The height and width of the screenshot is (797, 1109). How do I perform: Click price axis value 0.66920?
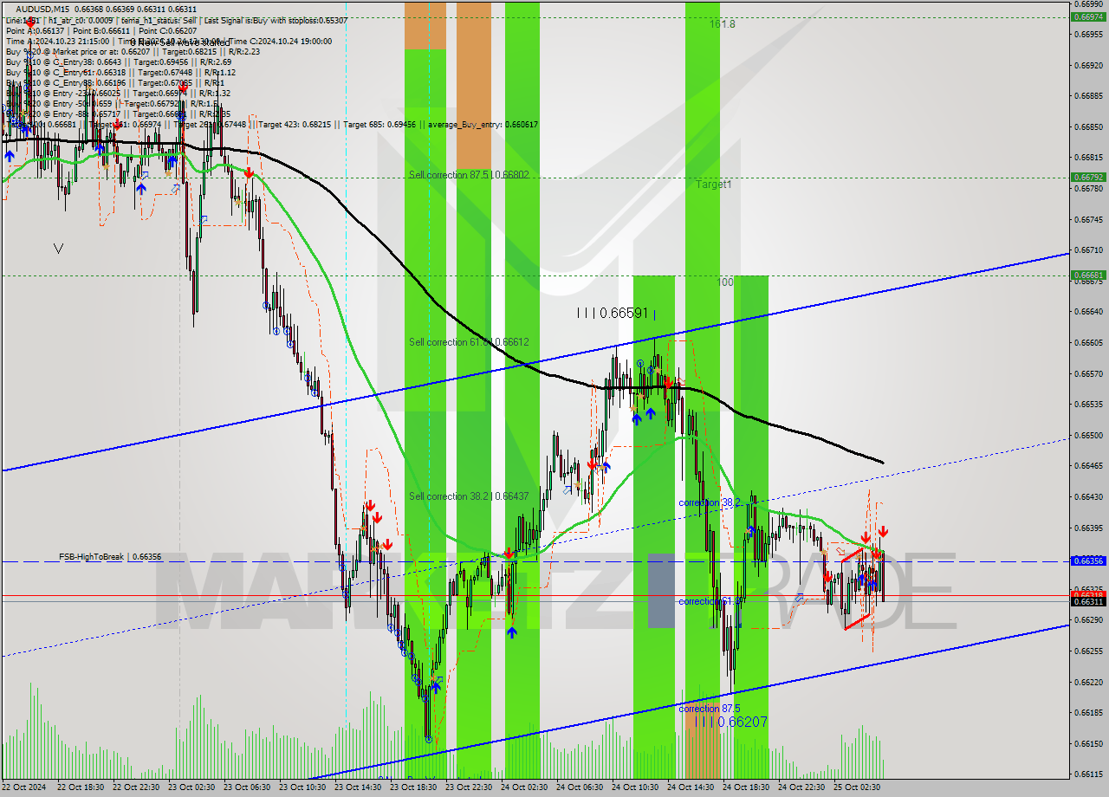(x=1089, y=65)
